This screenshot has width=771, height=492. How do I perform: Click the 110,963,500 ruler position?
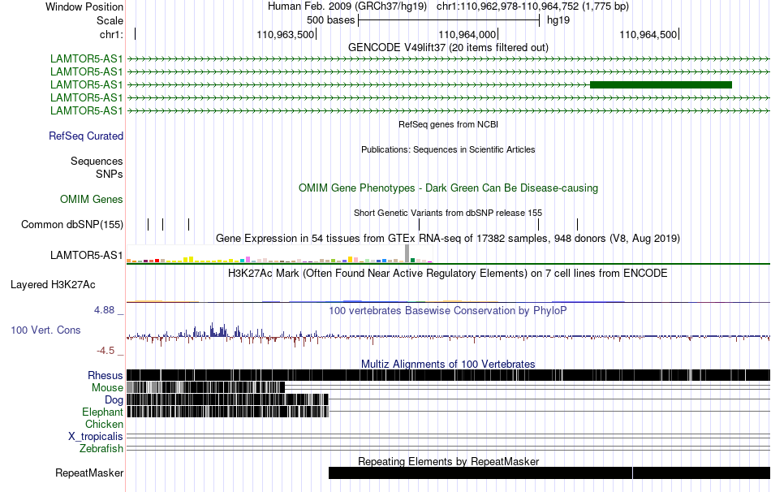click(x=285, y=34)
